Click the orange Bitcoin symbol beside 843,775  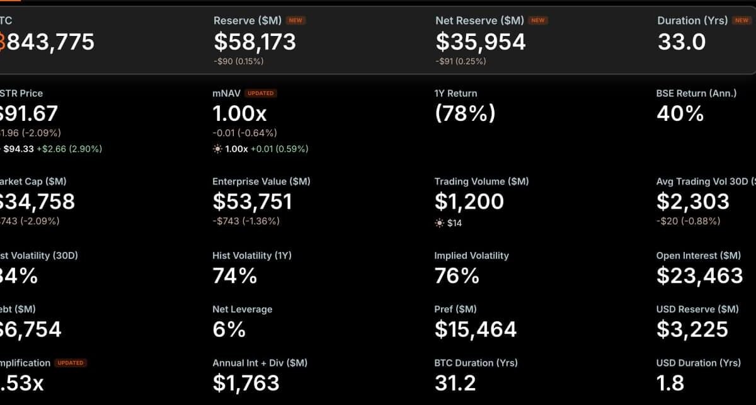tap(2, 42)
